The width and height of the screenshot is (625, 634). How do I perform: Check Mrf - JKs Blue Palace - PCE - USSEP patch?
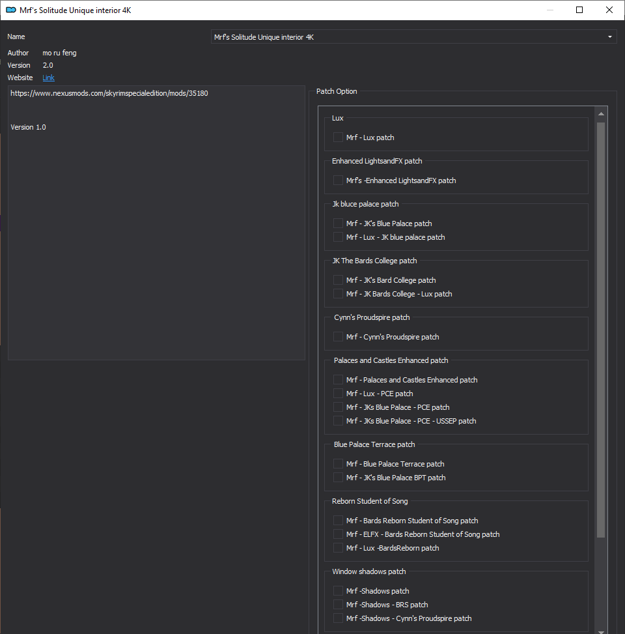(x=338, y=420)
